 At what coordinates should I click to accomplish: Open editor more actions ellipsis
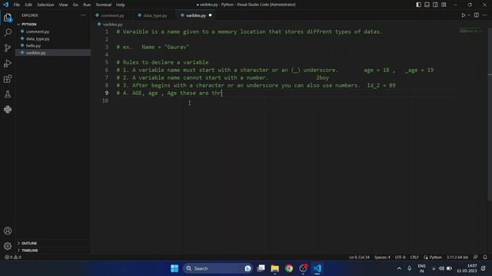[x=485, y=15]
